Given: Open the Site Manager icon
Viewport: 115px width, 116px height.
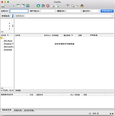Looking at the screenshot, I should coord(3,6).
